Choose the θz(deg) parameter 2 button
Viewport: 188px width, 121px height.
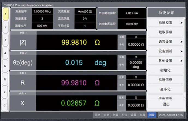pos(23,63)
